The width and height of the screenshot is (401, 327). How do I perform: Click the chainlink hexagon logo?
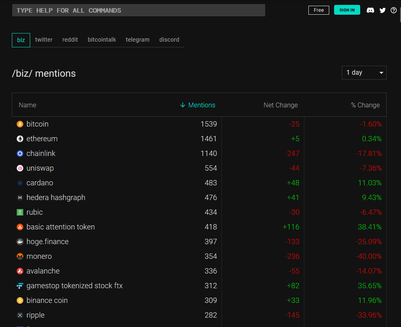coord(20,153)
